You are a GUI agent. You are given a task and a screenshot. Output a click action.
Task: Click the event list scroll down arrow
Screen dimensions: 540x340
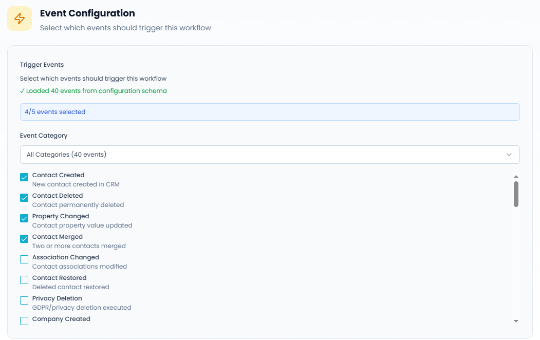point(516,322)
